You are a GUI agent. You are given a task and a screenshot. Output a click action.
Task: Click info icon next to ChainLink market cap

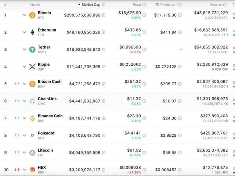click(104, 101)
